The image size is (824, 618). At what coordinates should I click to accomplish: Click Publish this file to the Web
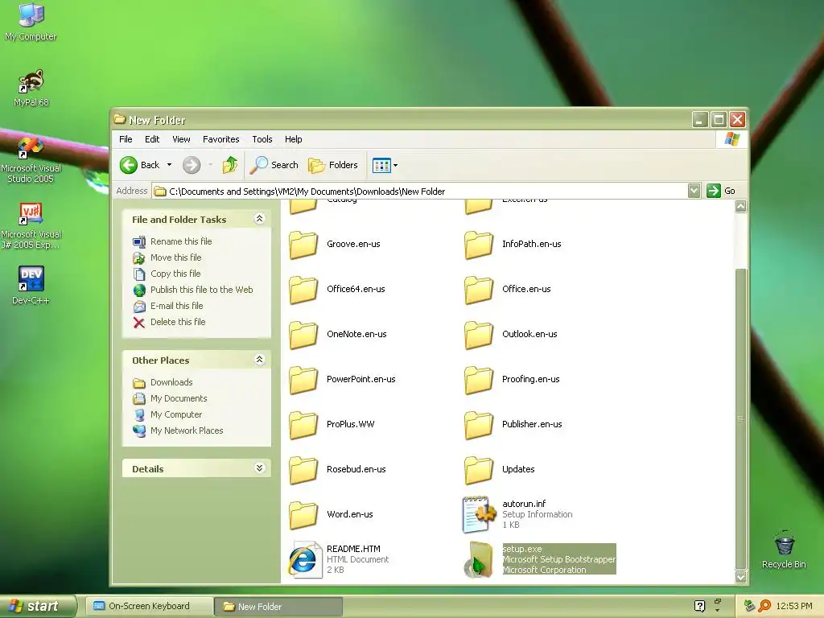[201, 290]
